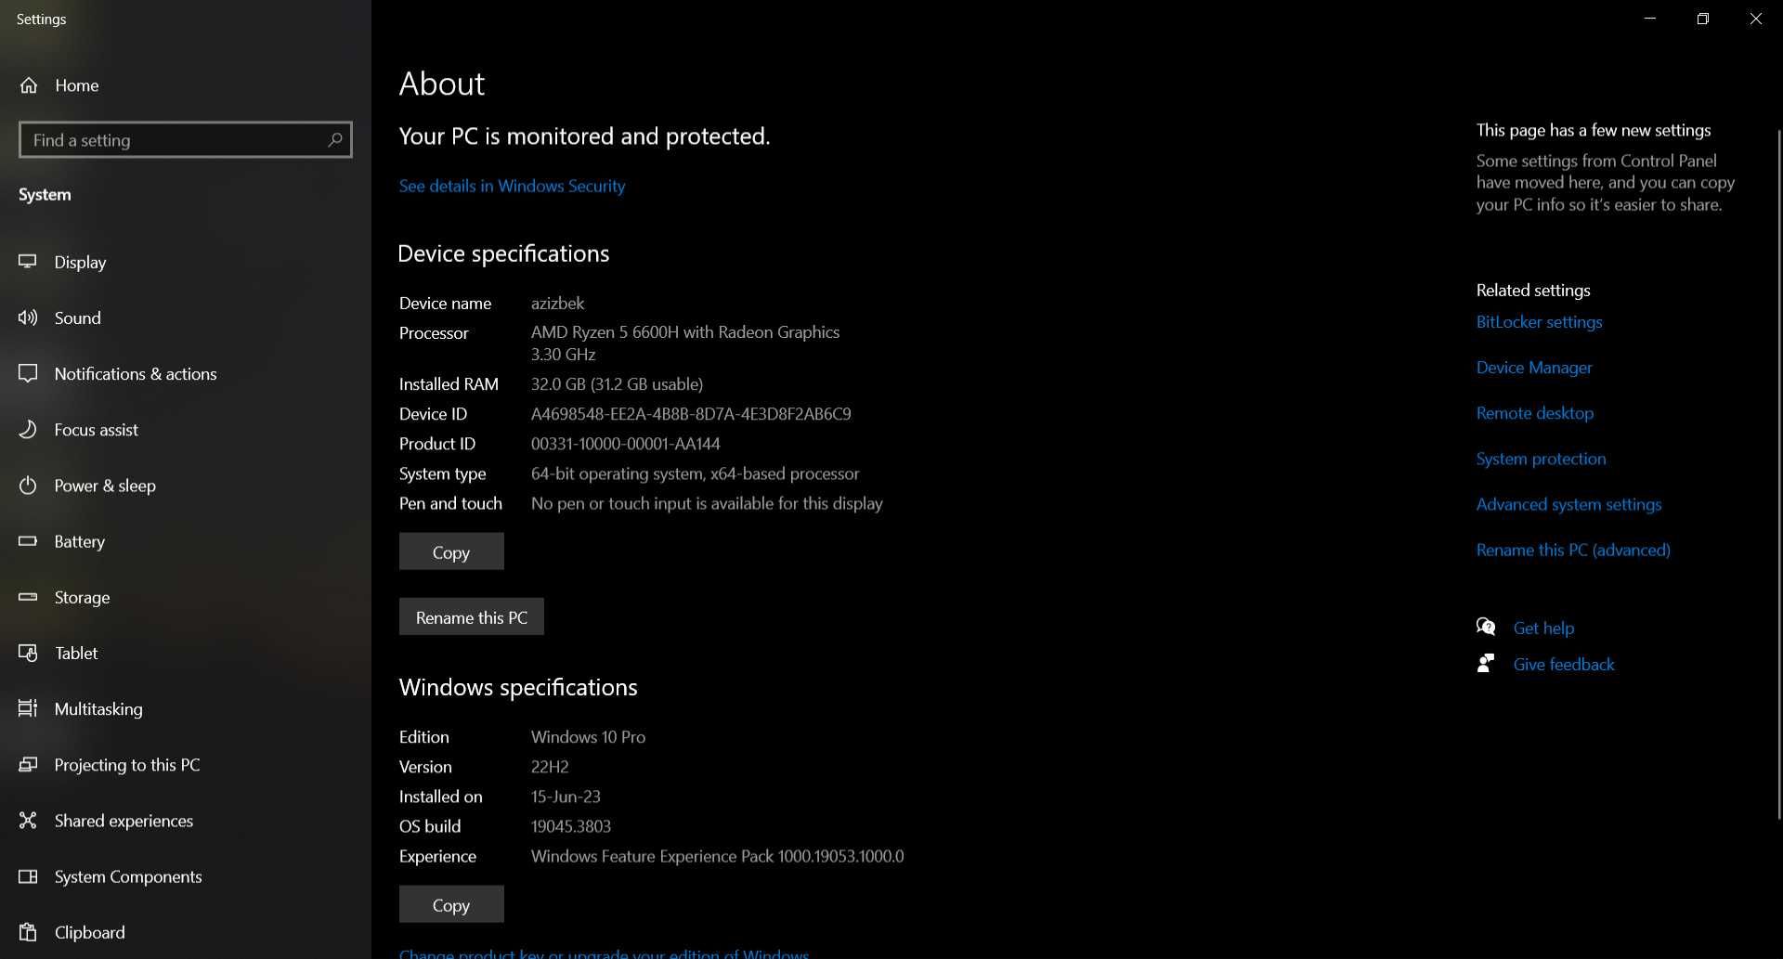The image size is (1783, 959).
Task: Click Change product key or upgrade link
Action: coord(604,953)
